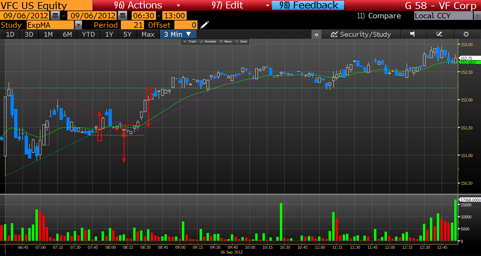Open chart settings gear icon
The image size is (481, 256).
pos(466,34)
